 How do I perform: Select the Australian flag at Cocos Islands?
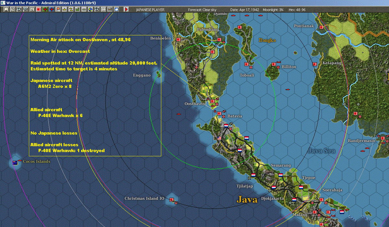tap(15, 163)
